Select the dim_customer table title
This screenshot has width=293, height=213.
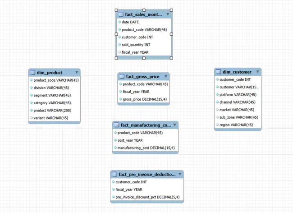point(237,72)
